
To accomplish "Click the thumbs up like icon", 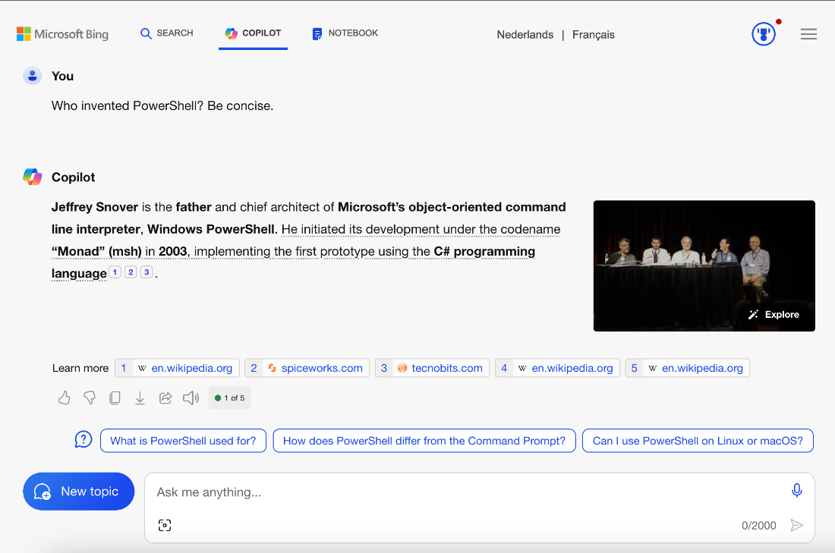I will tap(65, 397).
